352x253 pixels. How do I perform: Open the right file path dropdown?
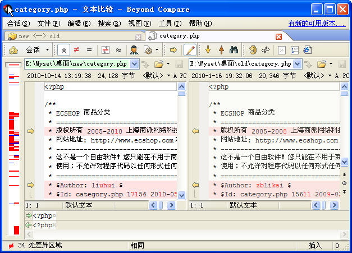(298, 64)
